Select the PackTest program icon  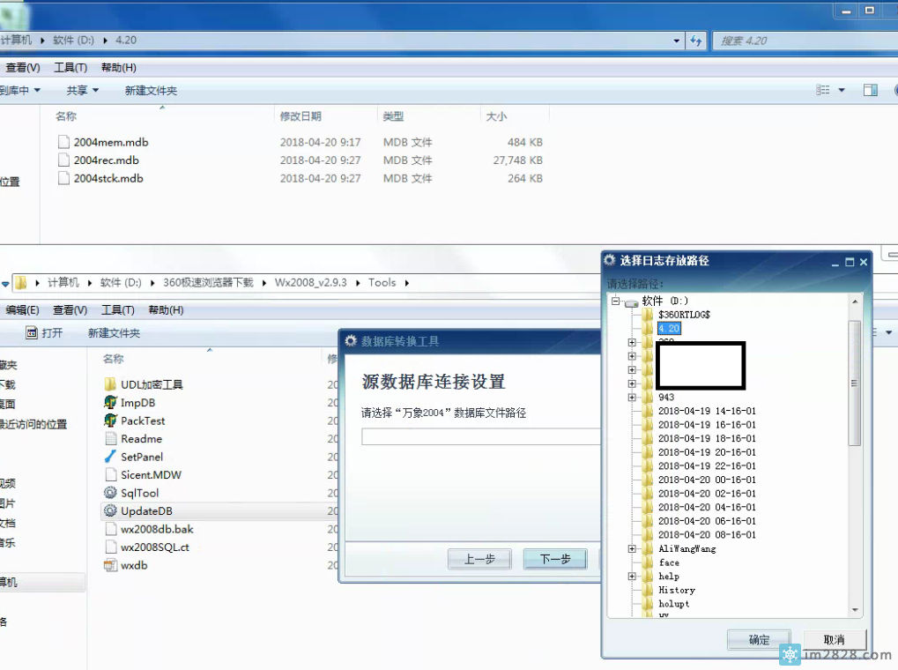110,421
